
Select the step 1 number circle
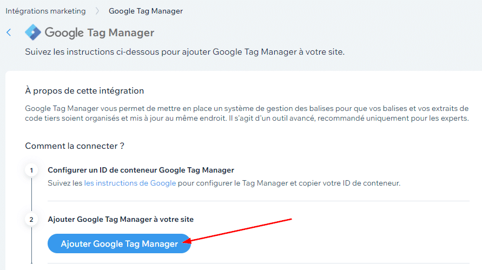pos(31,170)
